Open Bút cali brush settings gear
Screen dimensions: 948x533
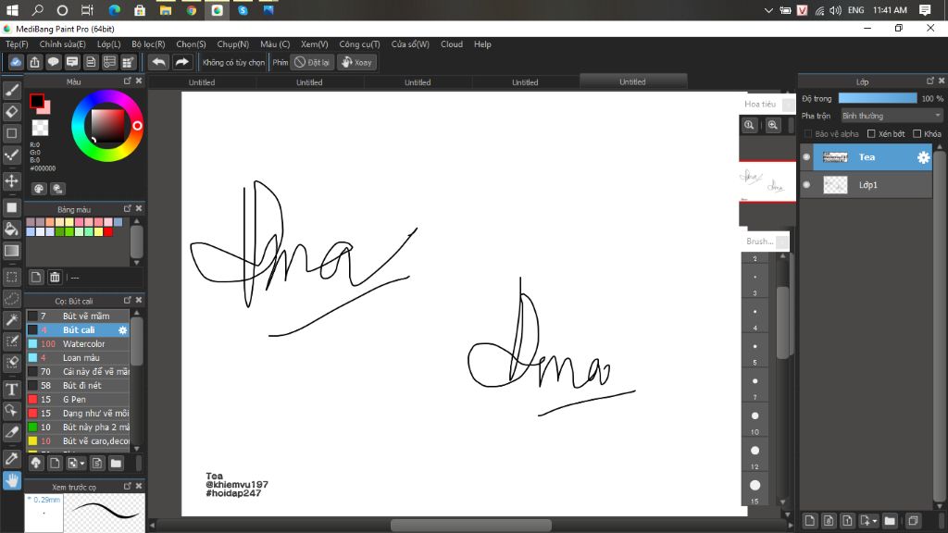tap(123, 330)
